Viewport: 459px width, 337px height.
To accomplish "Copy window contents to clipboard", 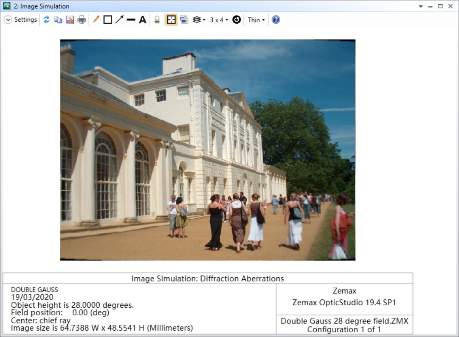I will click(x=58, y=19).
